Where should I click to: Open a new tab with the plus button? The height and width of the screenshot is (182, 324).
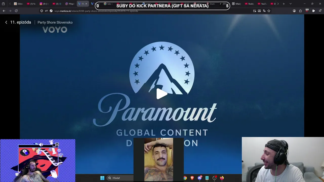[x=284, y=4]
